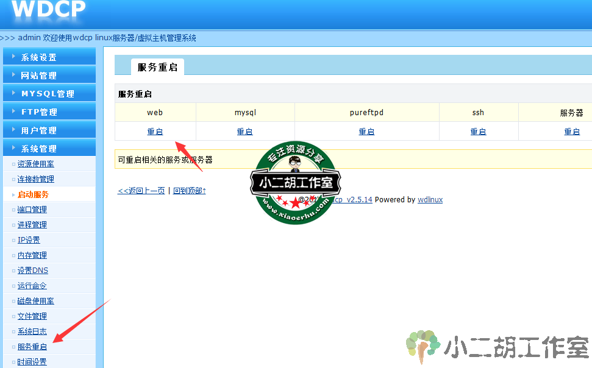The width and height of the screenshot is (592, 368).
Task: Restart the ssh service
Action: 478,132
